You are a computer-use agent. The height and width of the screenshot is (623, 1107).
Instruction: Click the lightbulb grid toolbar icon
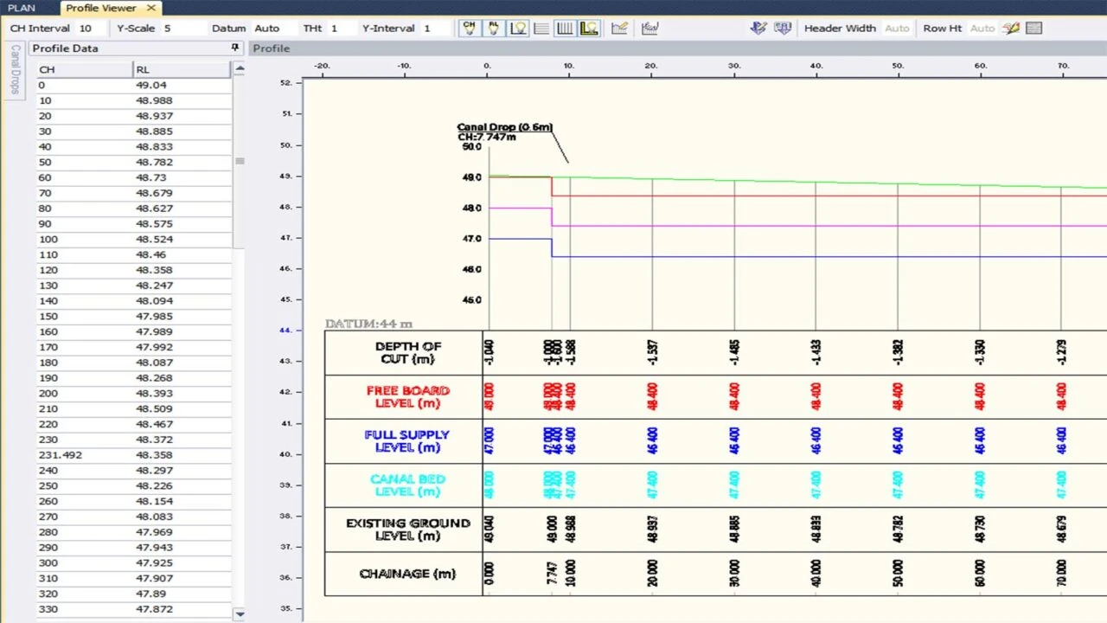(518, 28)
